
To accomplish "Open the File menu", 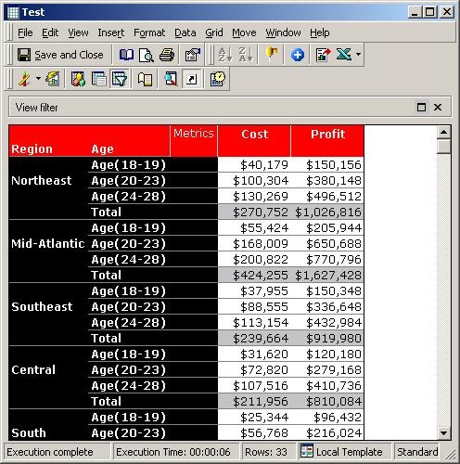I will 25,32.
